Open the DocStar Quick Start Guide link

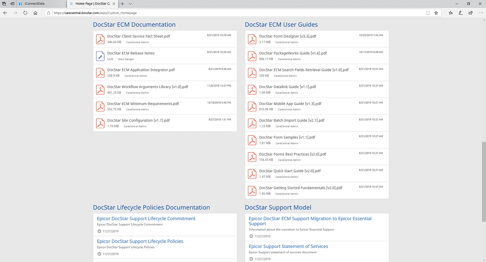point(289,171)
